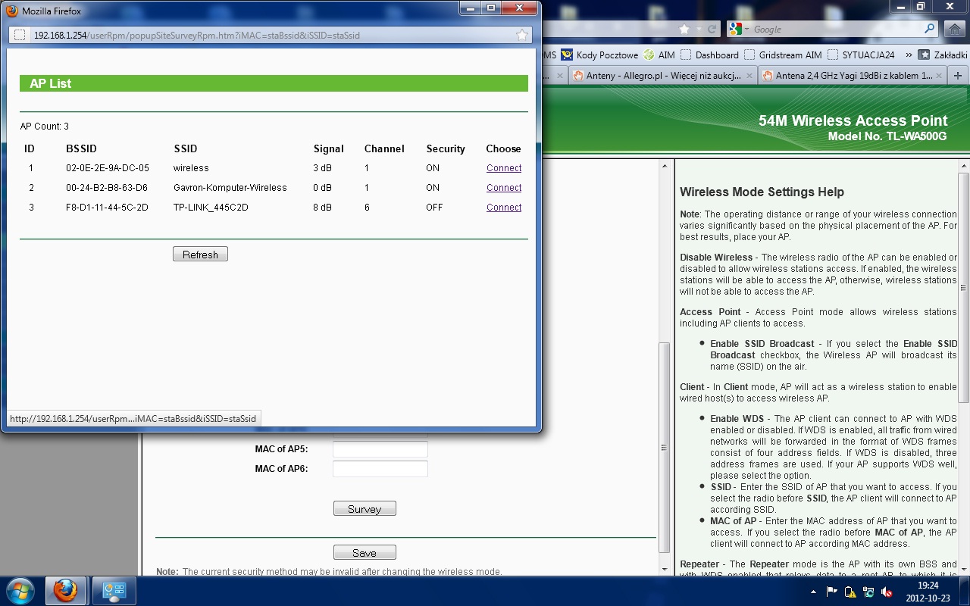
Task: Click the MAC of AP6 input field
Action: pos(380,469)
